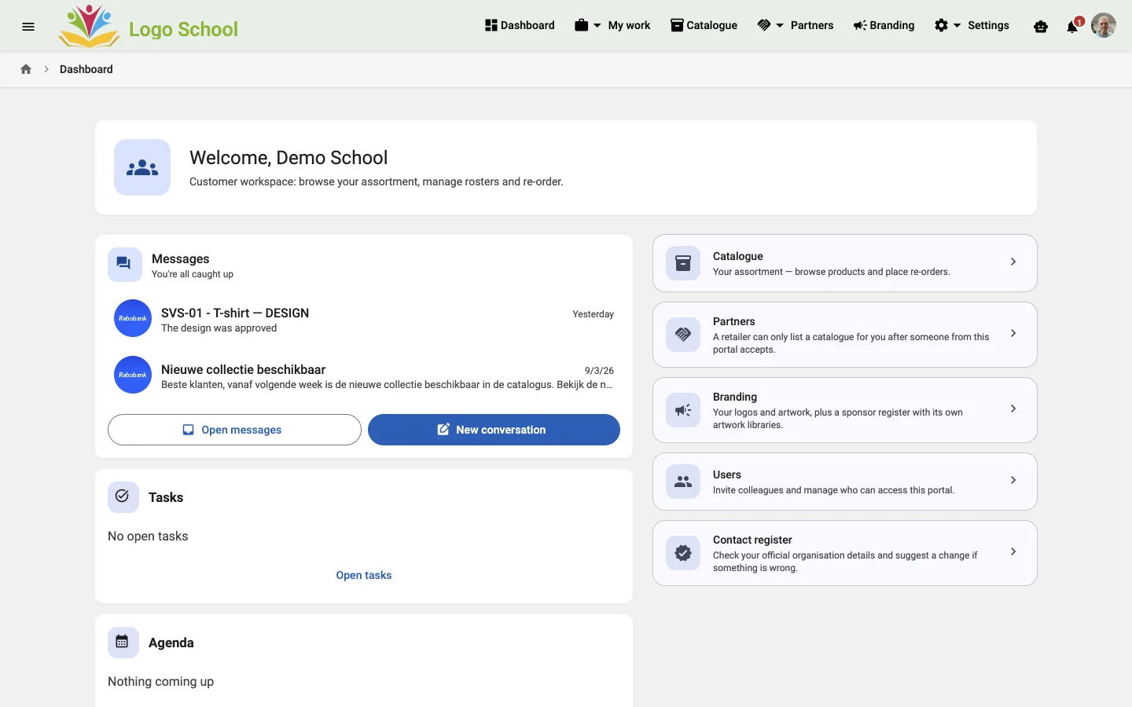Open the support agent icon
Image resolution: width=1132 pixels, height=707 pixels.
tap(1041, 27)
